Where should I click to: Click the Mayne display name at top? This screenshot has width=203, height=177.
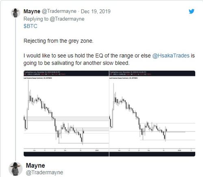[x=32, y=11]
